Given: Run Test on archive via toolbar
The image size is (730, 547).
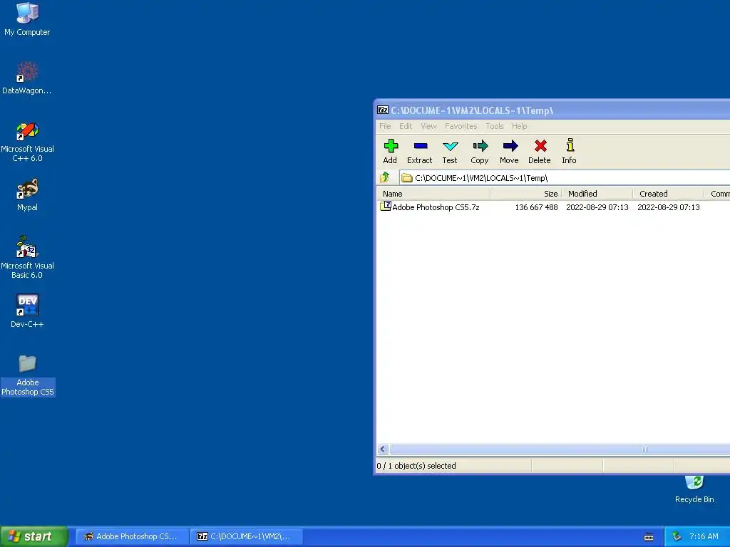Looking at the screenshot, I should tap(450, 152).
